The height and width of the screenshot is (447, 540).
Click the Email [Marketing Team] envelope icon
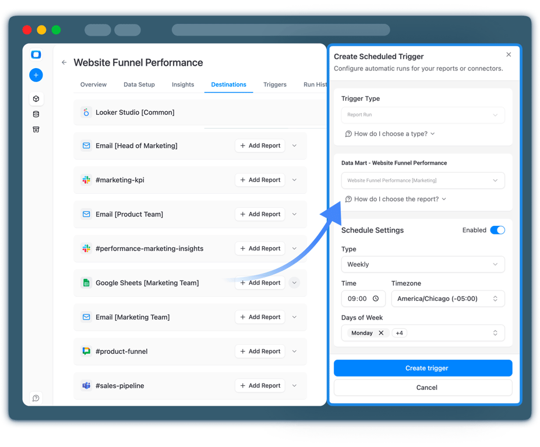86,317
